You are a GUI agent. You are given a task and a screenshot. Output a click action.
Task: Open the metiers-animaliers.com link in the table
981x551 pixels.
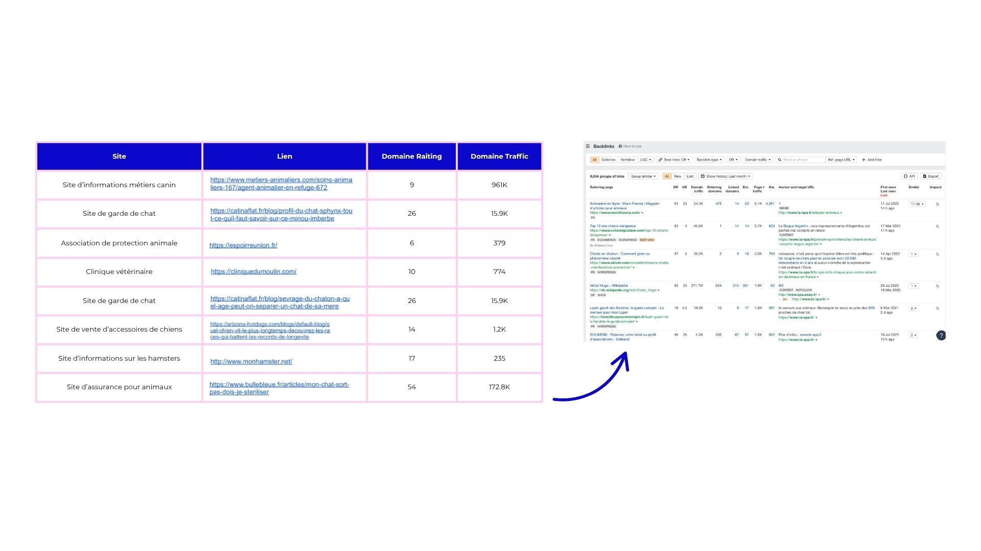point(281,184)
